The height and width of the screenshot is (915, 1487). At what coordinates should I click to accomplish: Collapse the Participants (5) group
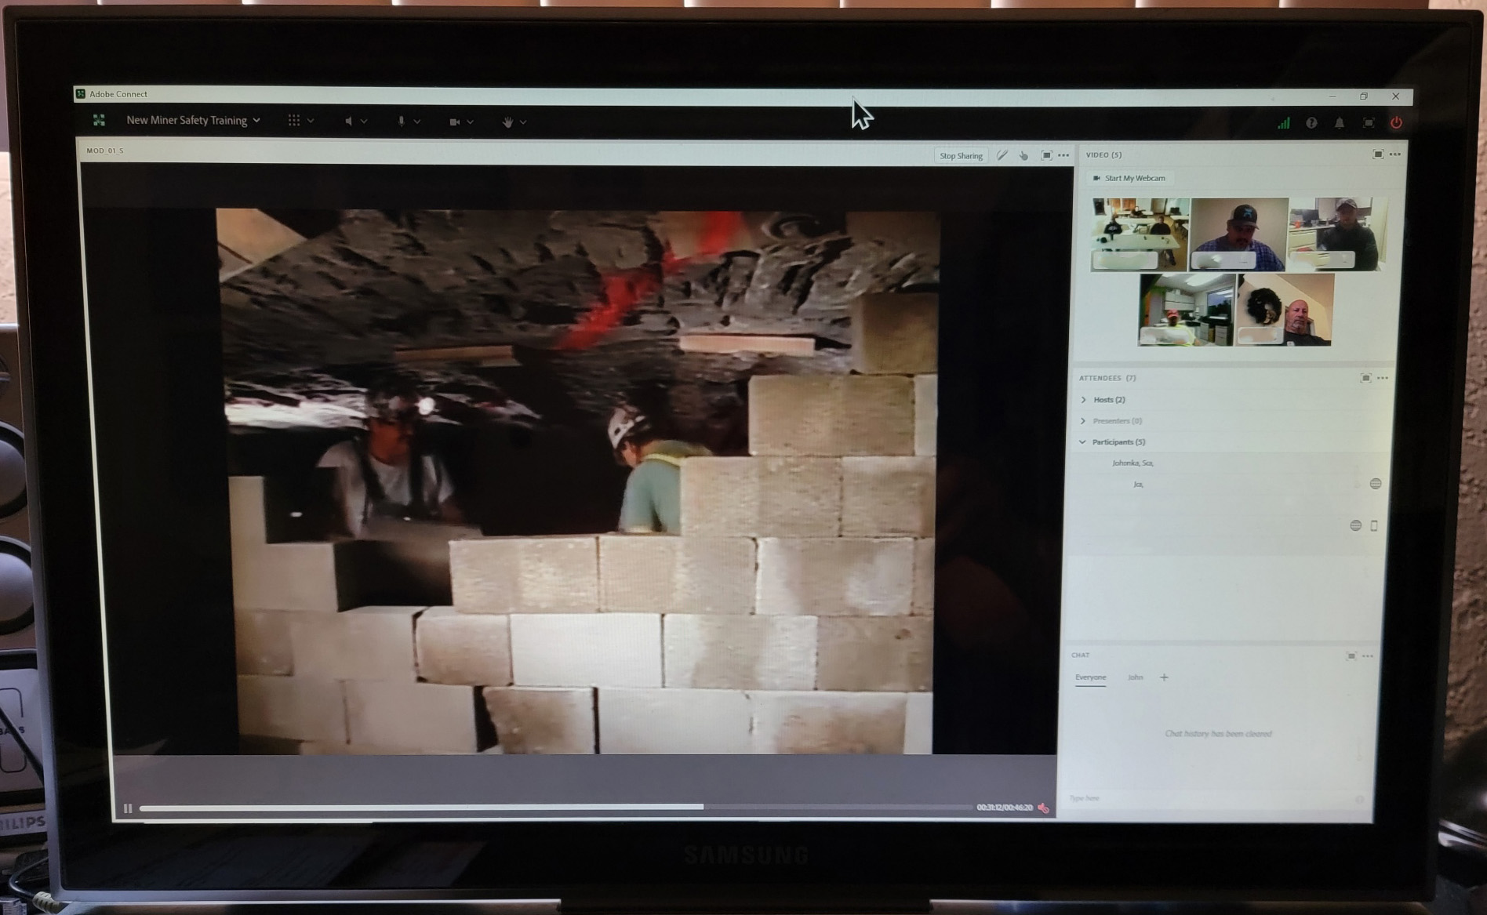pyautogui.click(x=1083, y=442)
